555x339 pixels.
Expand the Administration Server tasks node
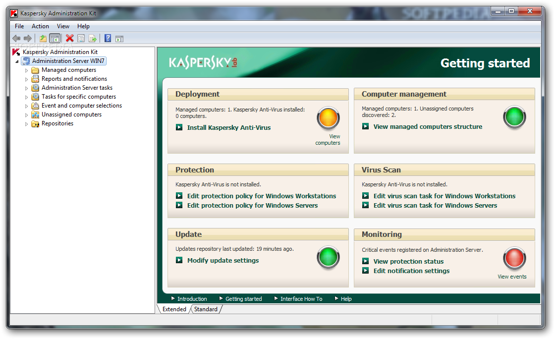[26, 88]
